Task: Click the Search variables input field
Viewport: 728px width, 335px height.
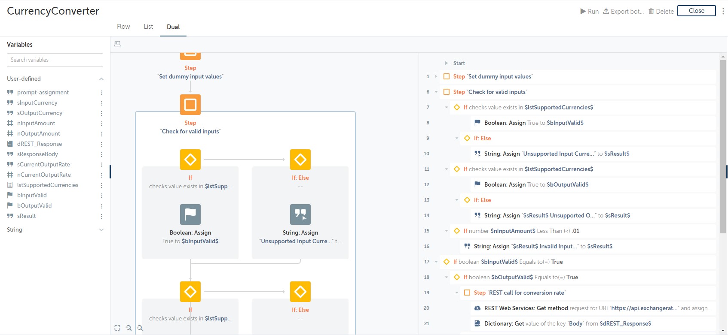Action: coord(55,60)
